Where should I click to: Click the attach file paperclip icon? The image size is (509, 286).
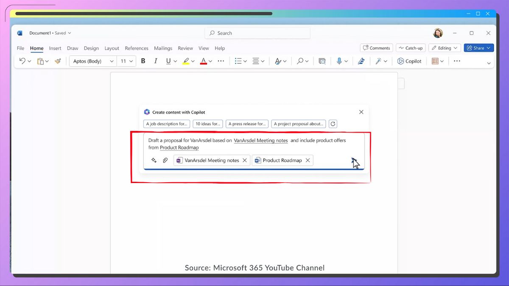coord(165,161)
